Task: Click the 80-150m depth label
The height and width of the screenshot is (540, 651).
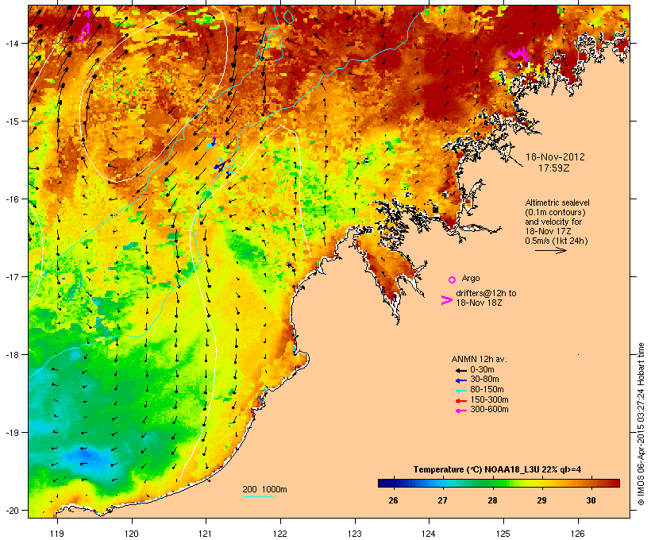Action: click(487, 390)
